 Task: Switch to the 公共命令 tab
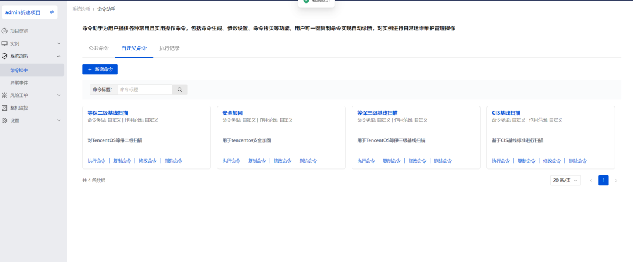[98, 48]
